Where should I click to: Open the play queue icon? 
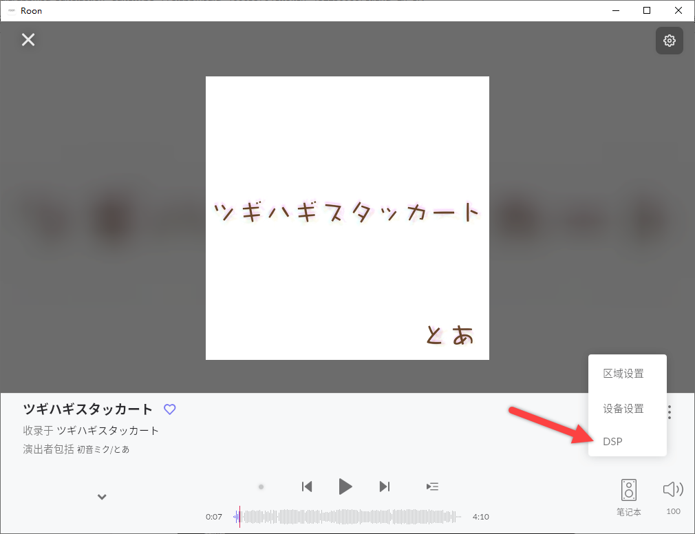click(x=432, y=487)
